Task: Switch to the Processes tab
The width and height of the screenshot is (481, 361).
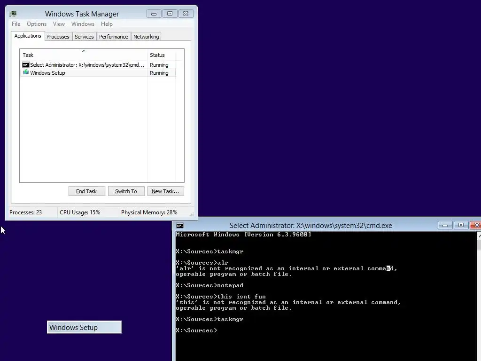Action: coord(58,37)
